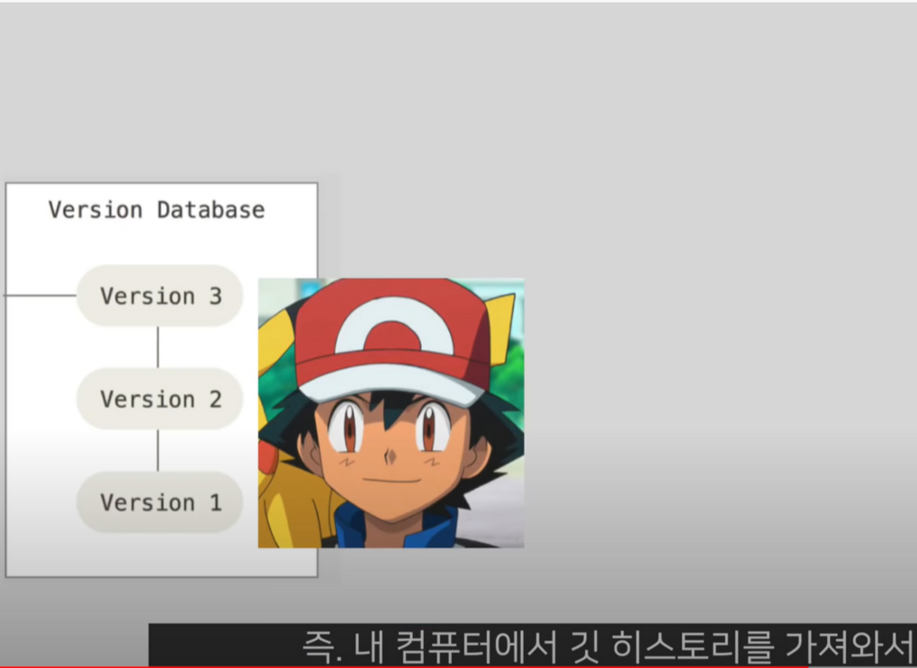Click the Version 1 node
917x668 pixels.
[159, 501]
